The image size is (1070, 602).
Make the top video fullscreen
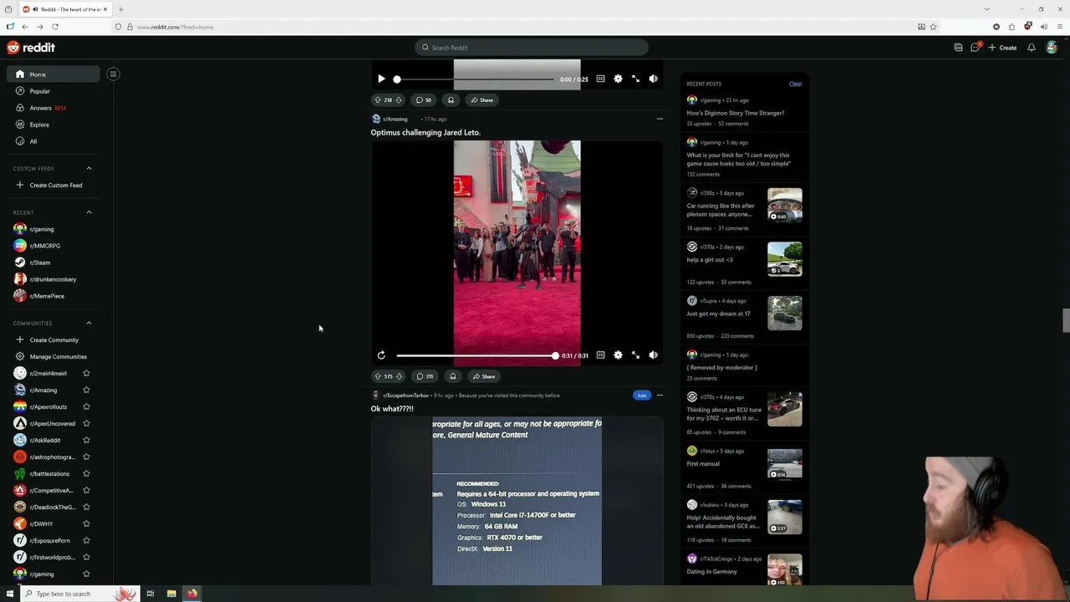click(x=635, y=79)
